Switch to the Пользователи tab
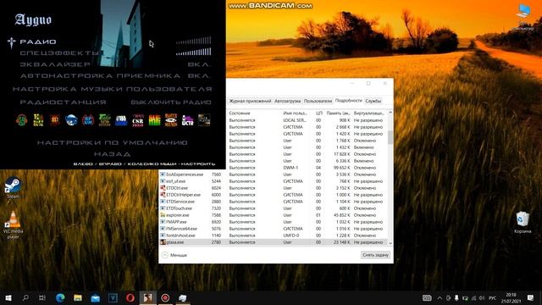The width and height of the screenshot is (542, 305). click(x=318, y=101)
